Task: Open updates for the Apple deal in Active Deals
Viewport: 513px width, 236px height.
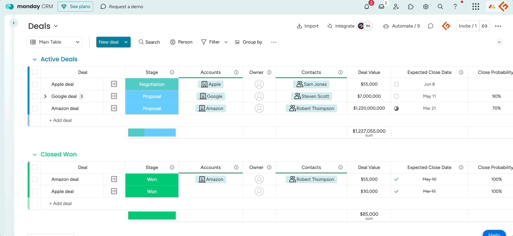Action: pos(114,84)
